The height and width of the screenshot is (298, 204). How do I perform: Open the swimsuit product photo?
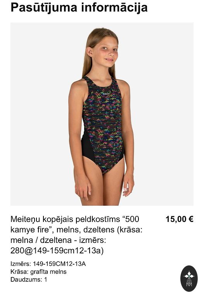click(102, 114)
